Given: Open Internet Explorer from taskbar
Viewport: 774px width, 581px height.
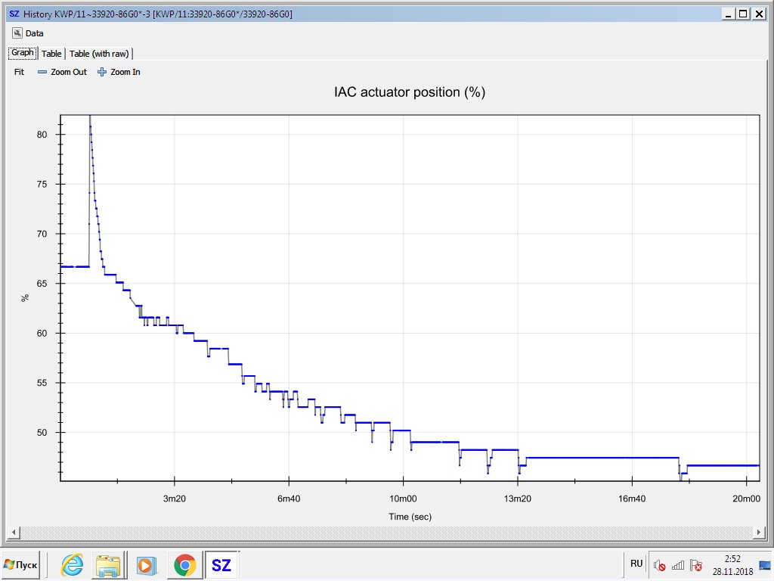Looking at the screenshot, I should pos(73,564).
